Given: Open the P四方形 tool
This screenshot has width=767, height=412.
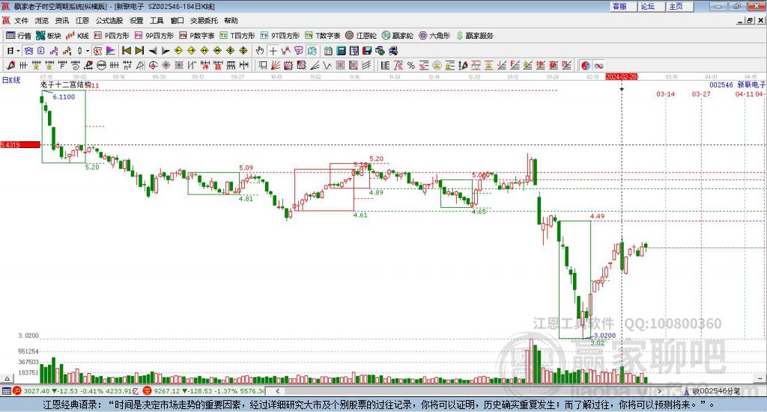Looking at the screenshot, I should [x=112, y=36].
